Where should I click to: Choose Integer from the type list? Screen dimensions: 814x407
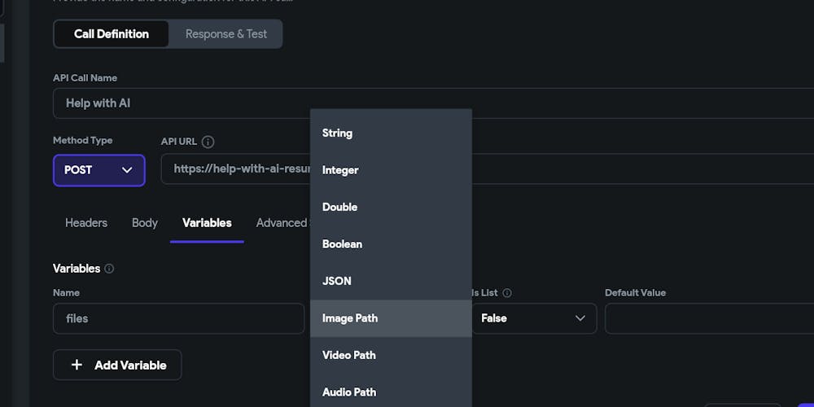[x=340, y=170]
